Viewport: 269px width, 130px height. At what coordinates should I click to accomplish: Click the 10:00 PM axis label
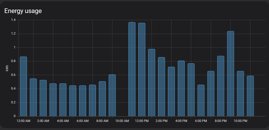coord(240,121)
